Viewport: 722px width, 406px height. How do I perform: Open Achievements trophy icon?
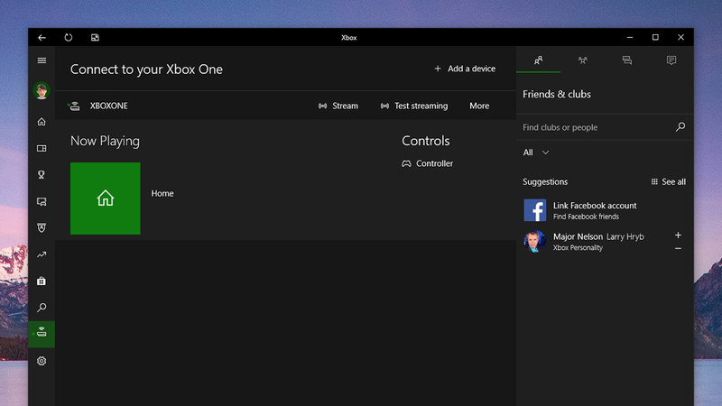[42, 175]
